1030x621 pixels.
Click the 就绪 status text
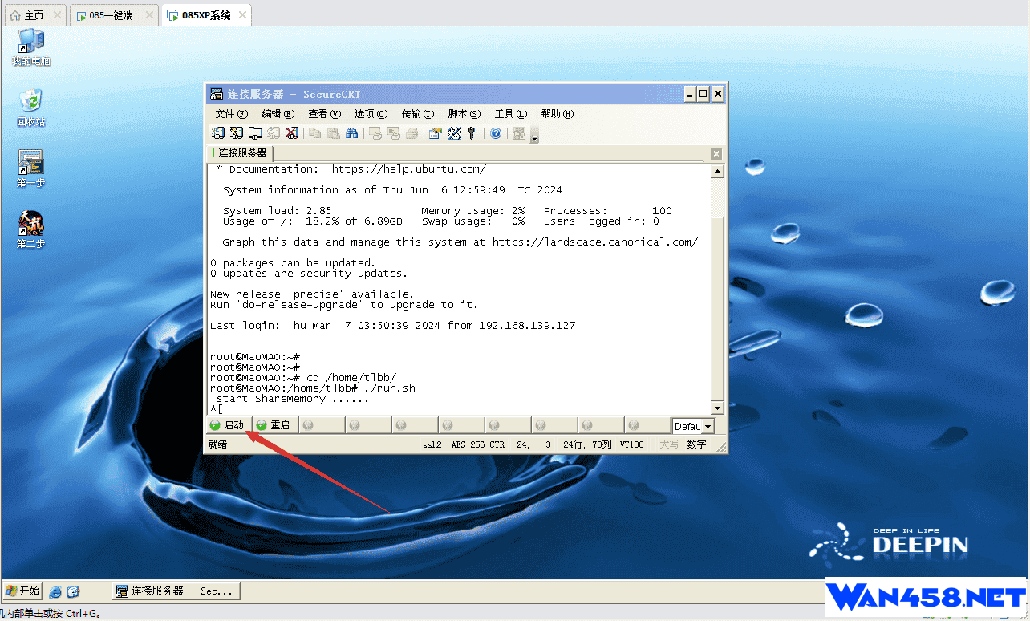coord(217,444)
